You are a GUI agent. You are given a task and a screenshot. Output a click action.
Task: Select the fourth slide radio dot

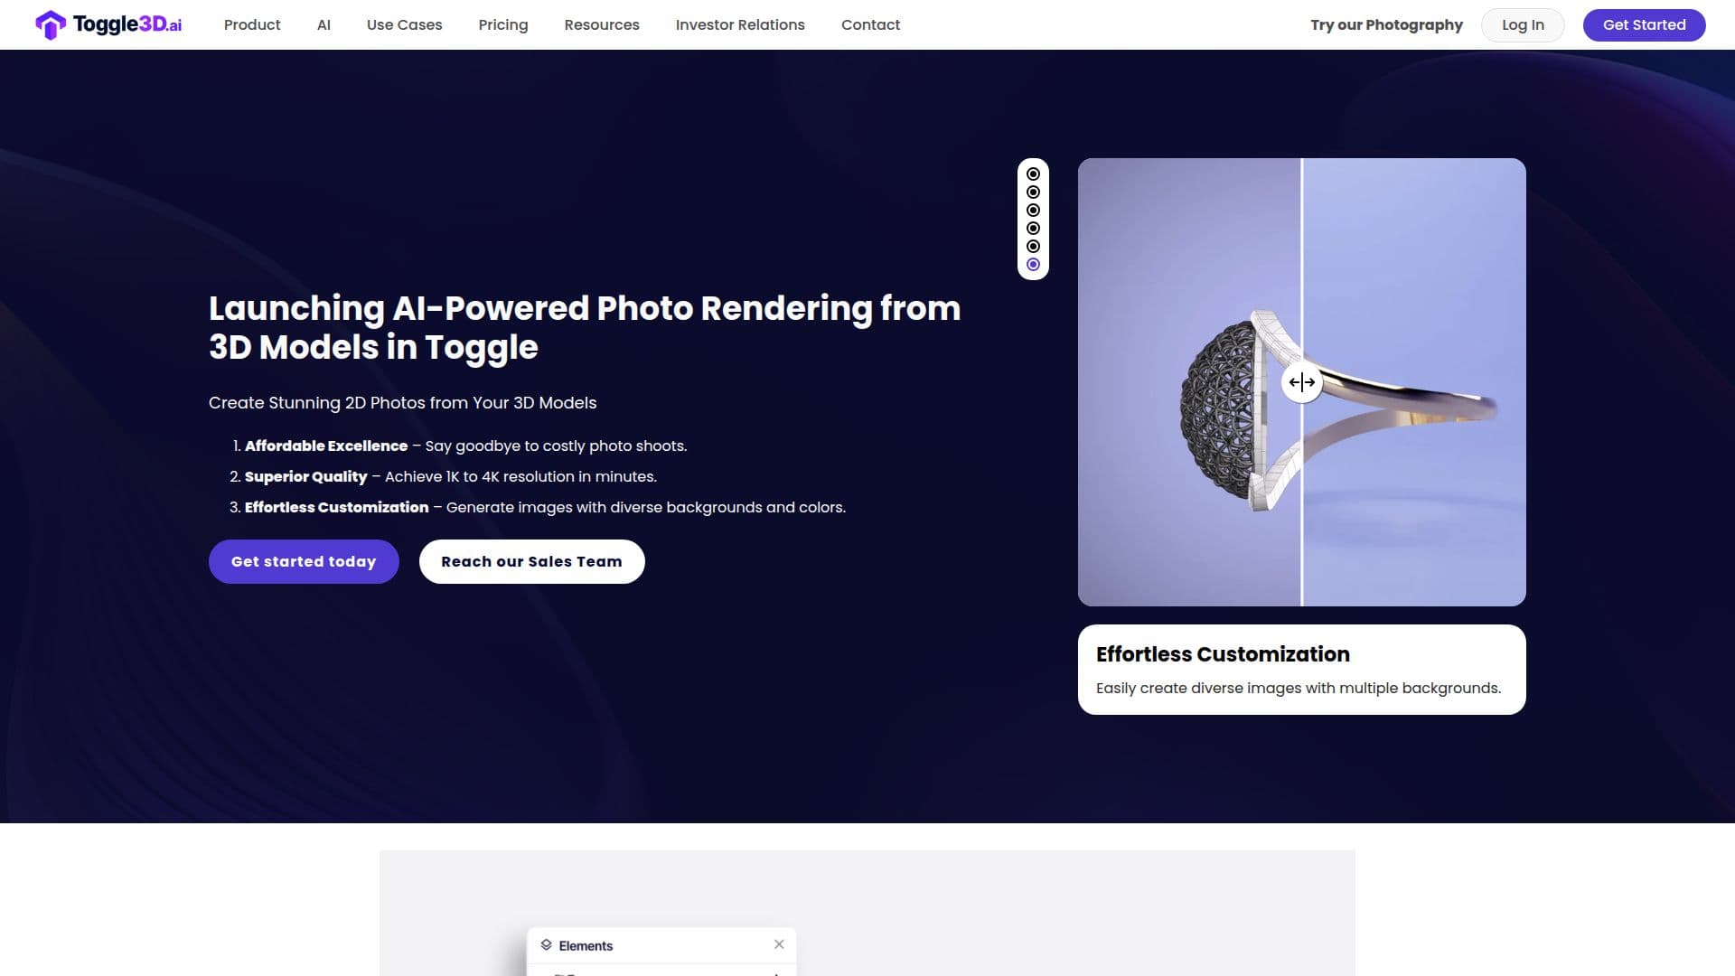[x=1033, y=228]
